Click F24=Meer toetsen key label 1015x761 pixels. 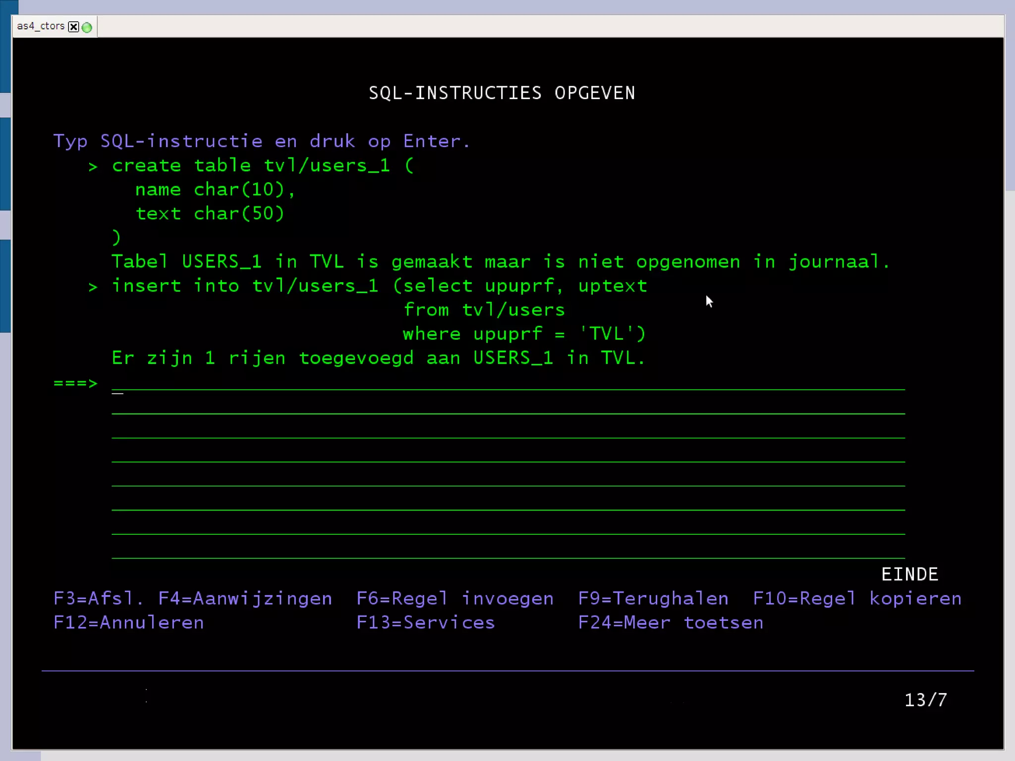coord(670,622)
